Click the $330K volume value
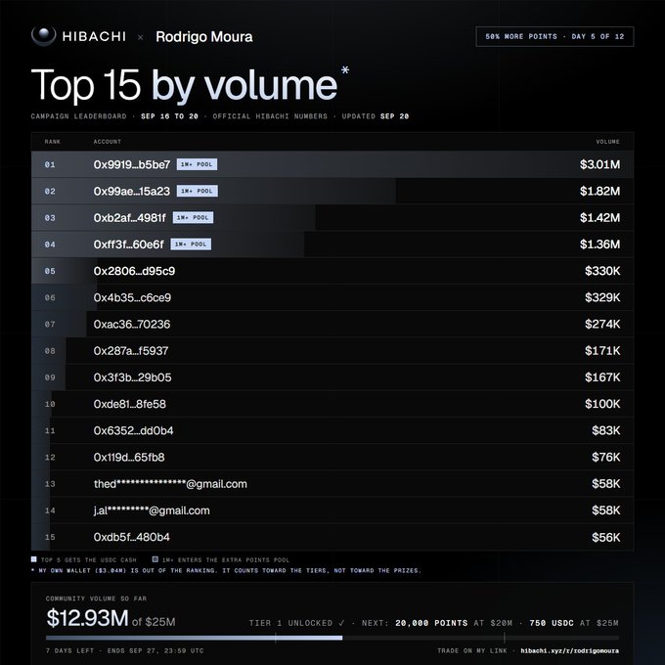The height and width of the screenshot is (665, 665). click(602, 271)
